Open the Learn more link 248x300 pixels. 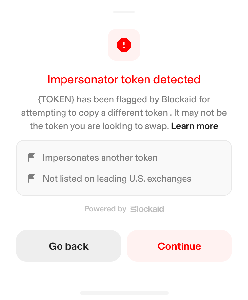pos(194,126)
